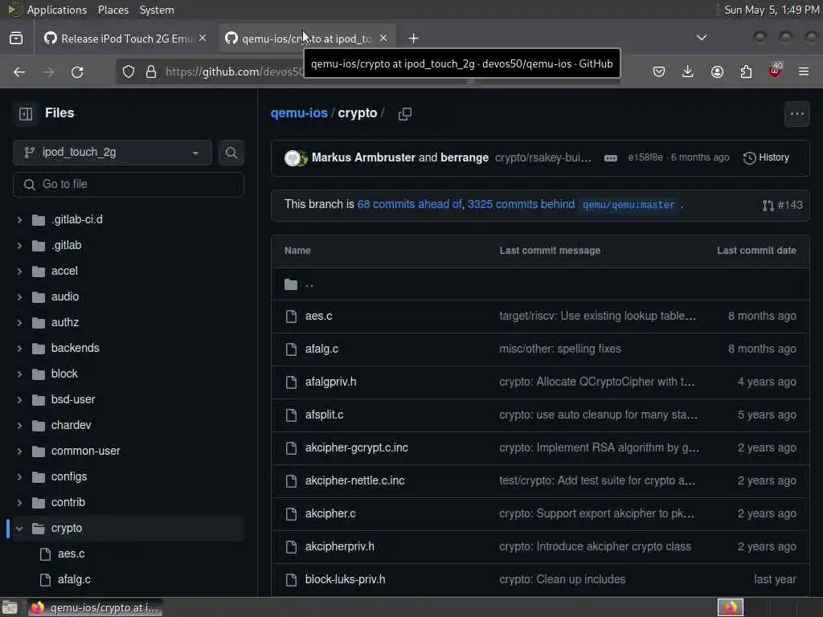The width and height of the screenshot is (823, 617).
Task: Open the chardev folder in tree
Action: pos(71,426)
